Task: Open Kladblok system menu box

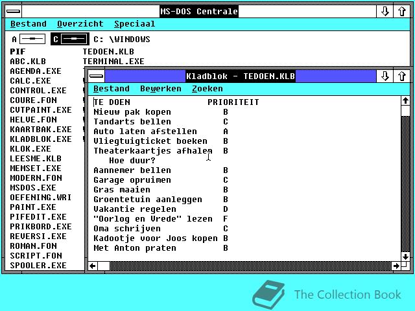Action: pos(97,76)
